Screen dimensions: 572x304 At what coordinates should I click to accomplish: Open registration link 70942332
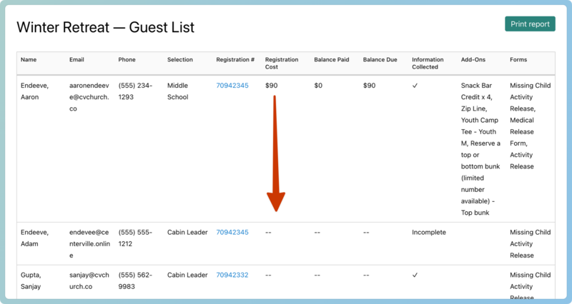(x=232, y=275)
